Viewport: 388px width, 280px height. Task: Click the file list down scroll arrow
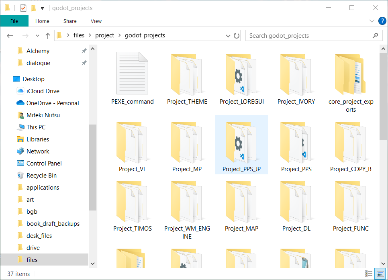click(383, 264)
